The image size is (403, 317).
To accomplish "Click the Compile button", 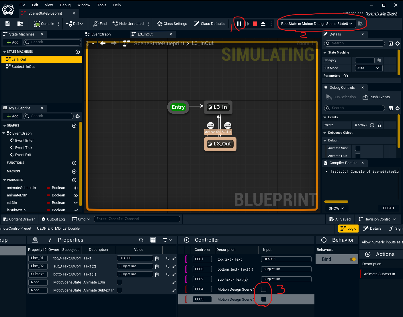I will [44, 24].
